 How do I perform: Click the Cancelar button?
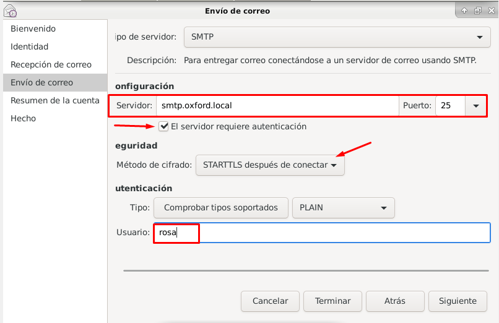click(270, 301)
